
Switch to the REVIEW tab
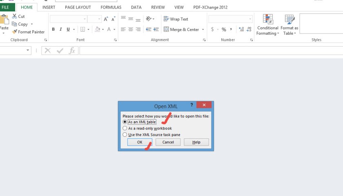158,7
